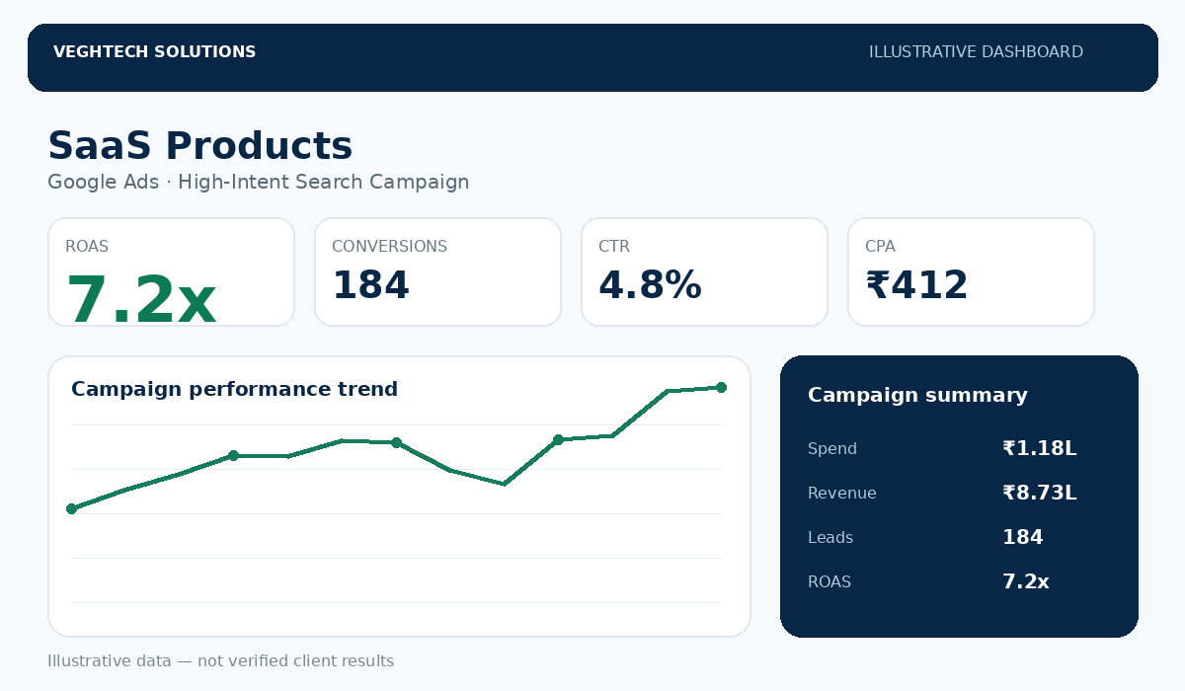The height and width of the screenshot is (691, 1185).
Task: Click the ROAS label in the first card
Action: pos(87,247)
